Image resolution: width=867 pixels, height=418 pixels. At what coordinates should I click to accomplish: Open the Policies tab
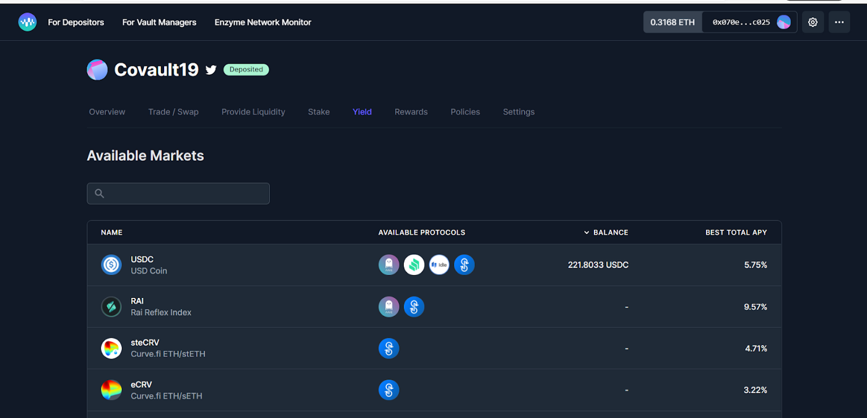coord(465,112)
